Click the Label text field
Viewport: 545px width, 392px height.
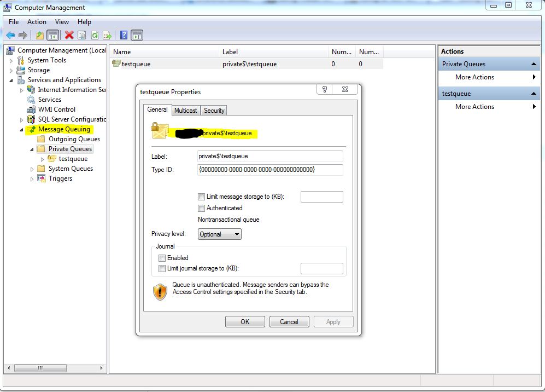tap(270, 157)
